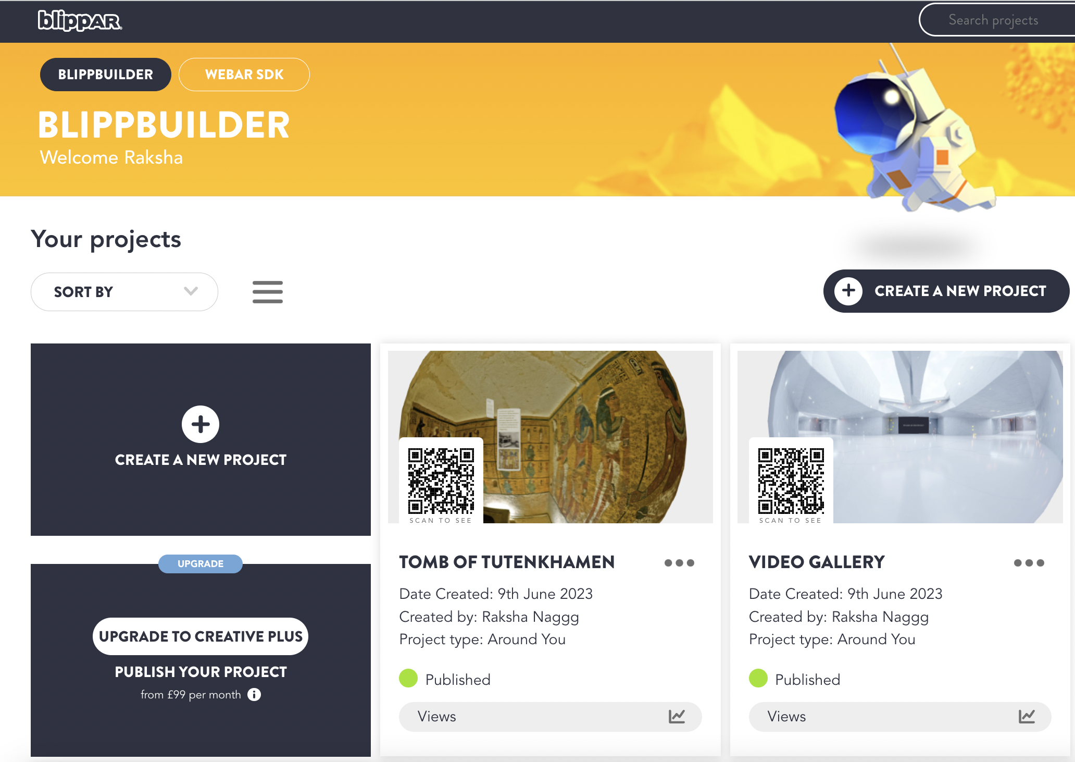
Task: Click the chart icon in Video Gallery Views
Action: (x=1027, y=717)
